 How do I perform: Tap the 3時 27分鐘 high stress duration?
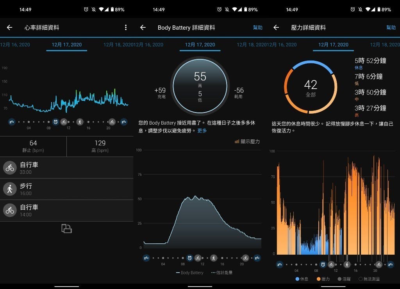click(370, 108)
